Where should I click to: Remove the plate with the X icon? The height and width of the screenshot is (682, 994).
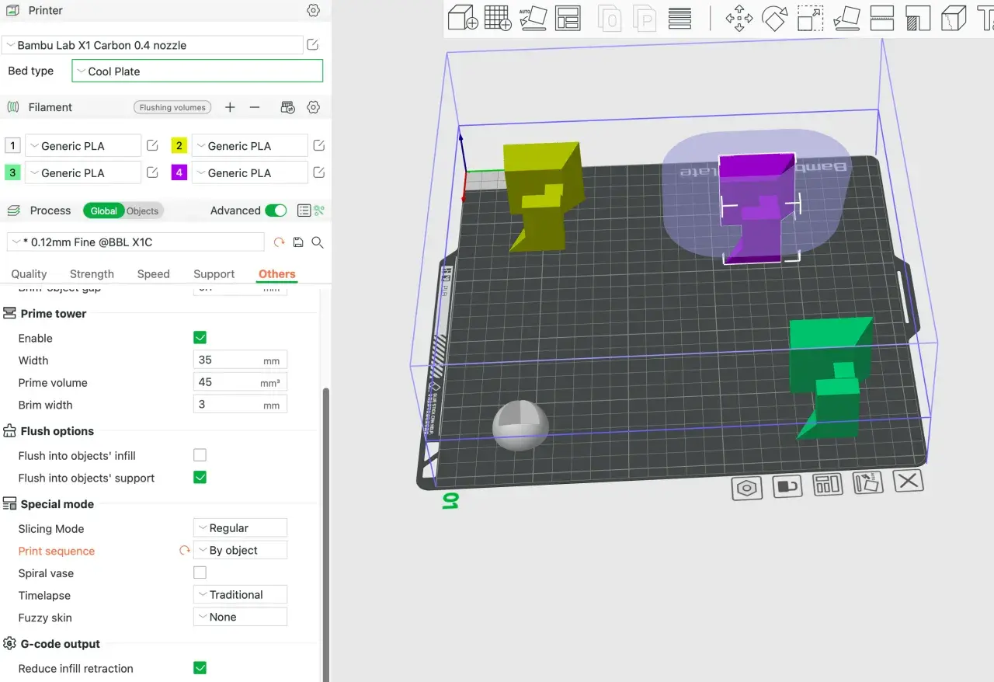click(x=908, y=480)
